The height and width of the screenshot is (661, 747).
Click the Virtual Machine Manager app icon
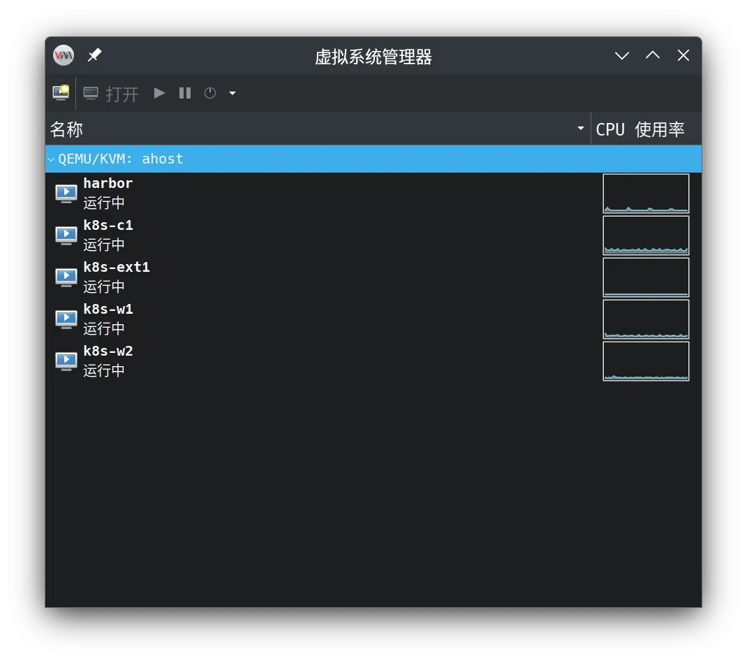point(64,55)
